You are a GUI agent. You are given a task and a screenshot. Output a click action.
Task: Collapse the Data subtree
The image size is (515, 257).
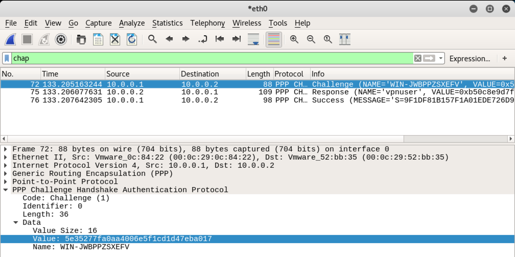[16, 222]
